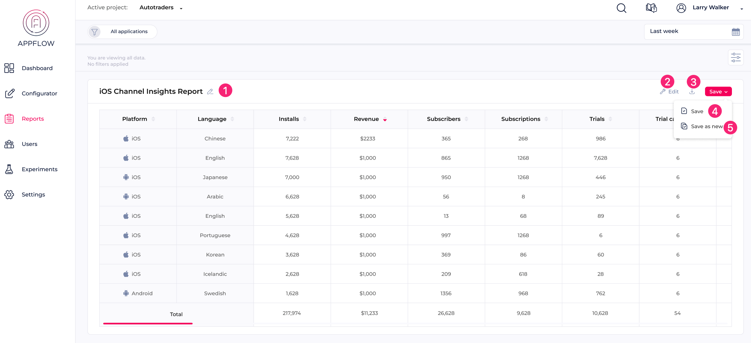
Task: Open the Dashboard section in sidebar
Action: 9,68
